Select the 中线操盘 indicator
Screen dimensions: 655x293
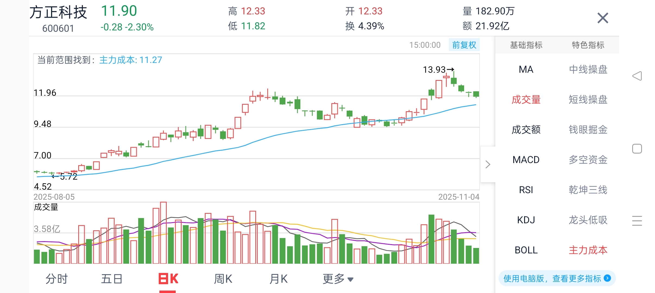pyautogui.click(x=588, y=69)
